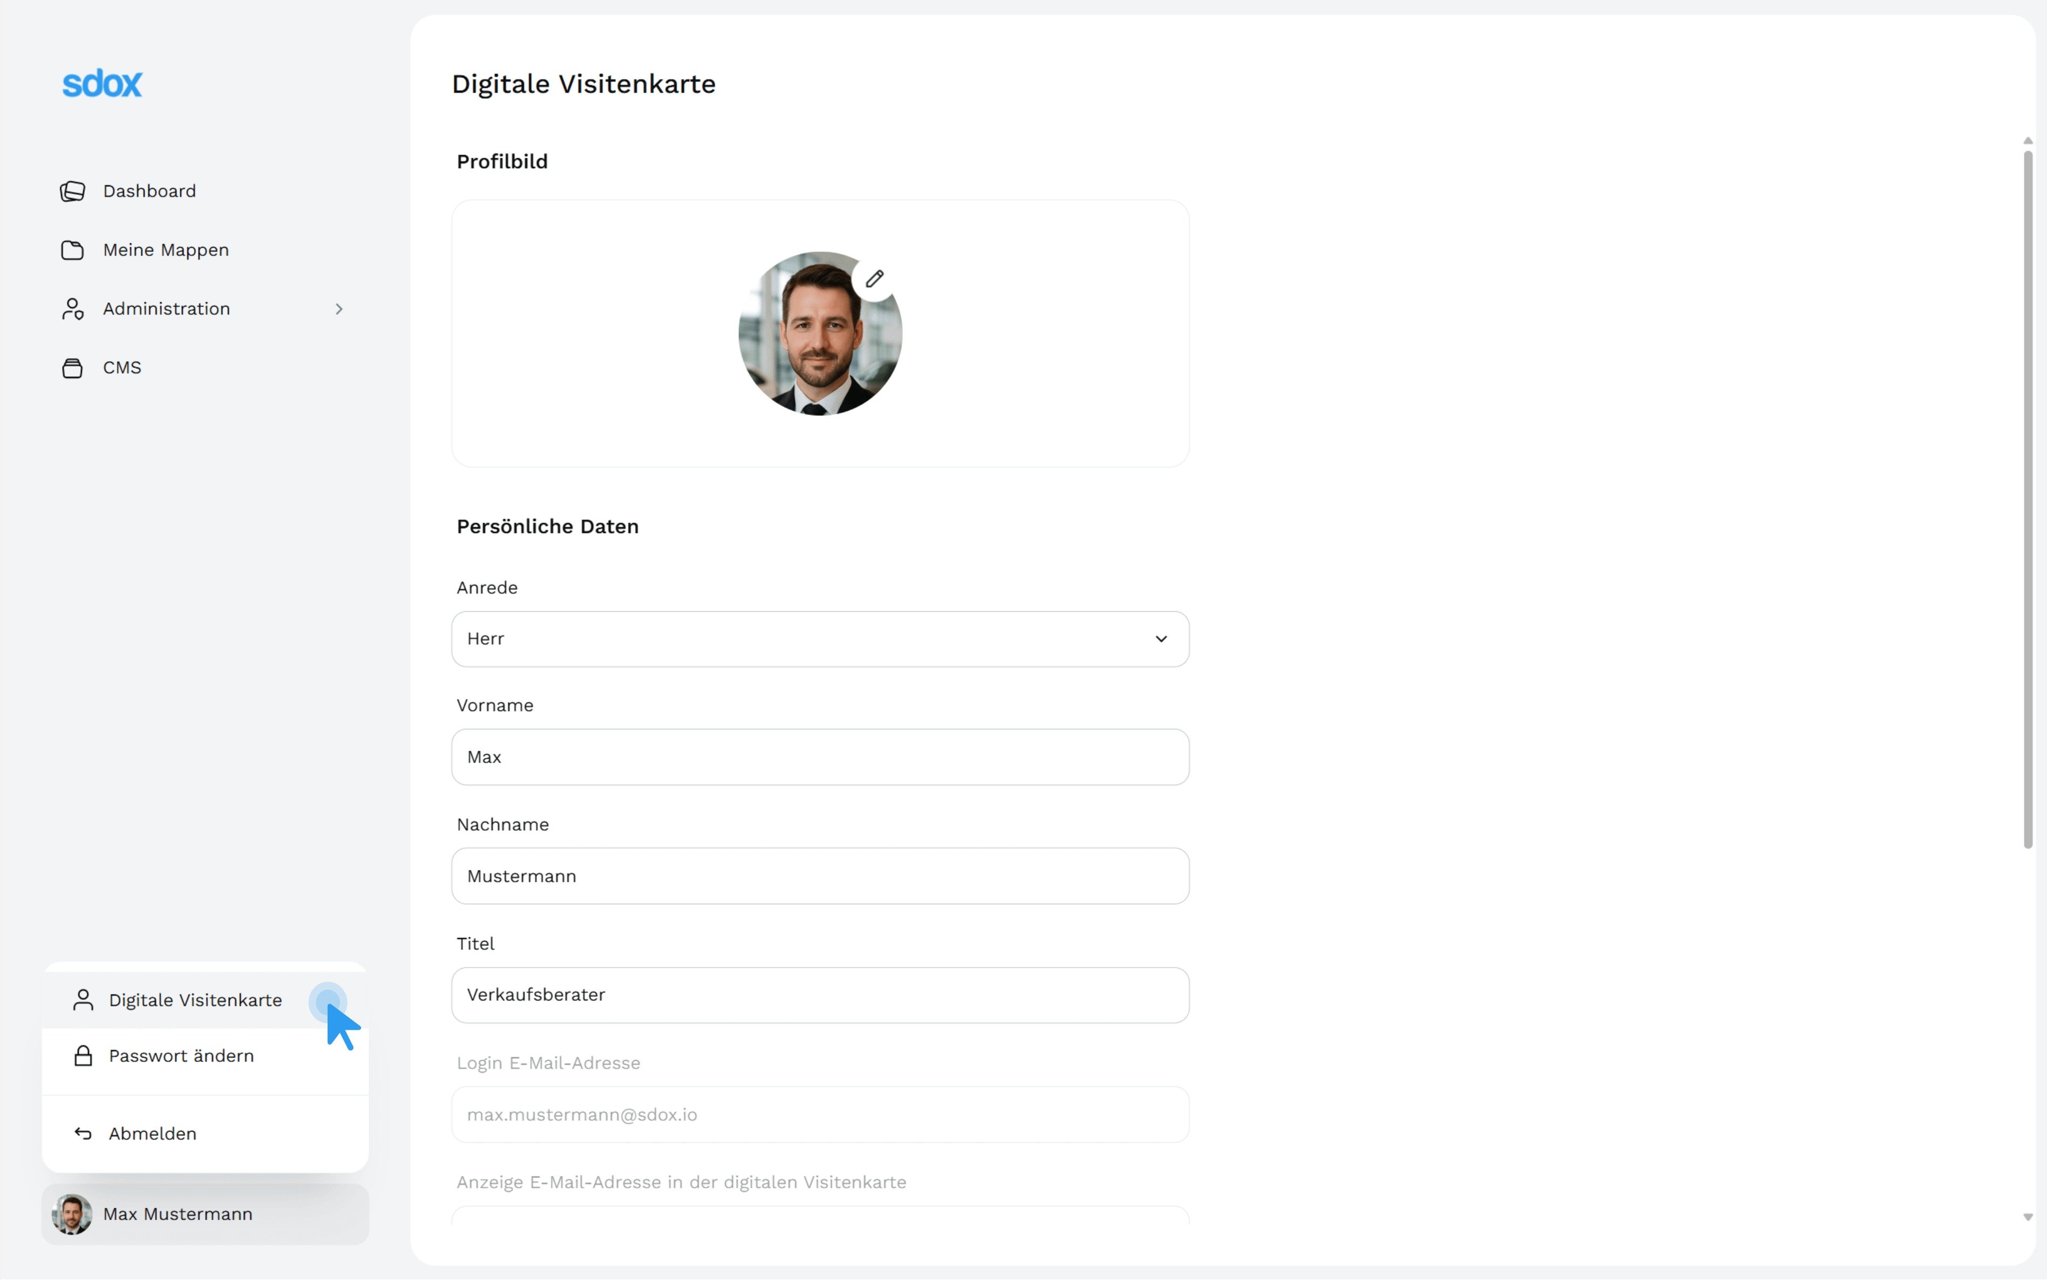The width and height of the screenshot is (2047, 1280).
Task: Click the Max Mustermann user button
Action: (x=205, y=1214)
